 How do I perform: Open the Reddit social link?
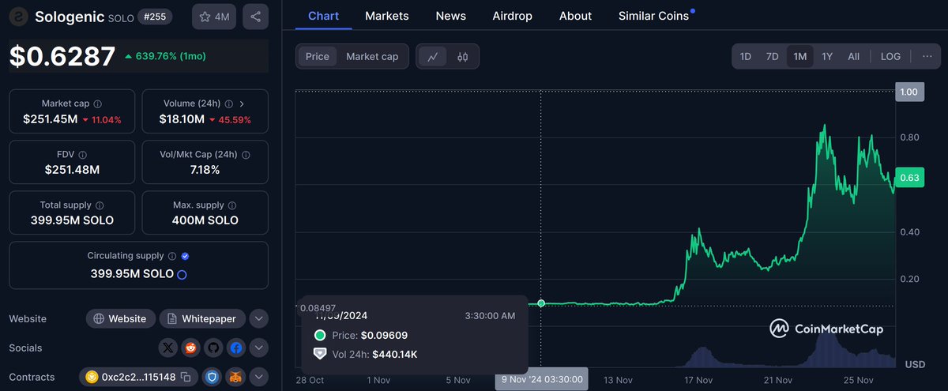pos(190,348)
